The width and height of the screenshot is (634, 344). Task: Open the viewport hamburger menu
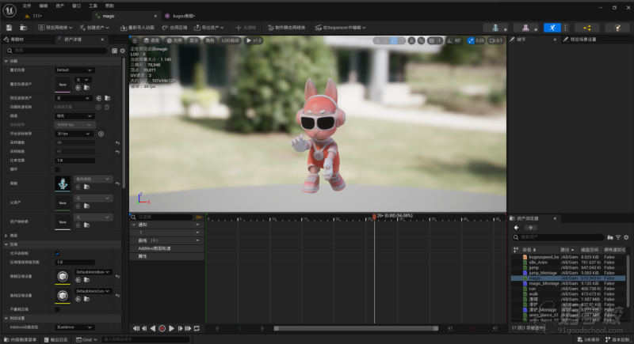click(x=135, y=40)
